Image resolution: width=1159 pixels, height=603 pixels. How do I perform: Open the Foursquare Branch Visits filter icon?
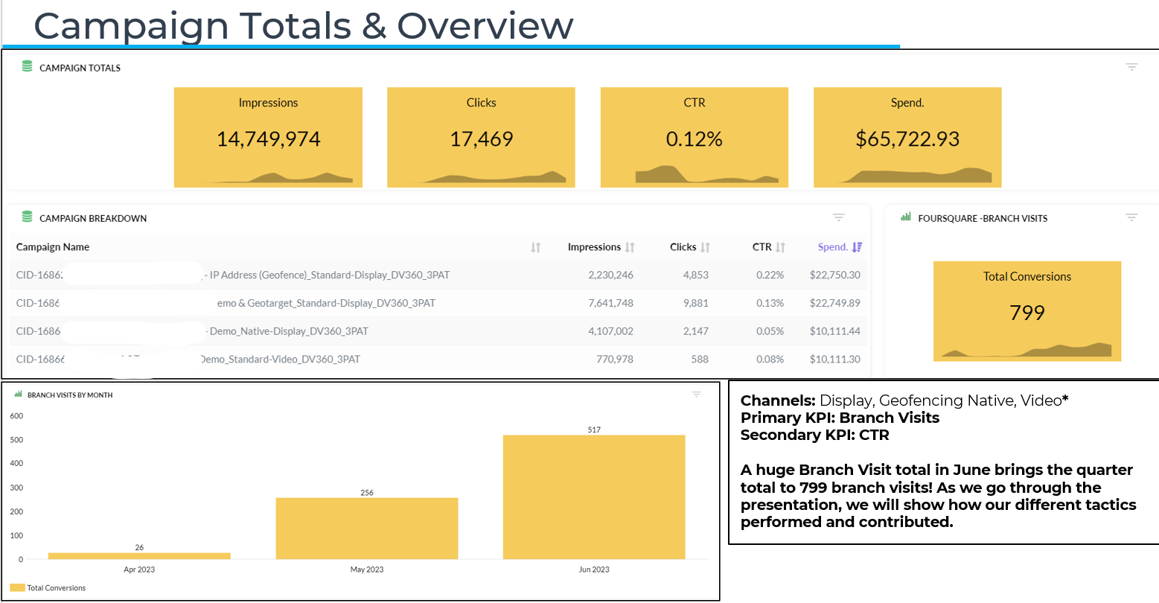[1131, 217]
